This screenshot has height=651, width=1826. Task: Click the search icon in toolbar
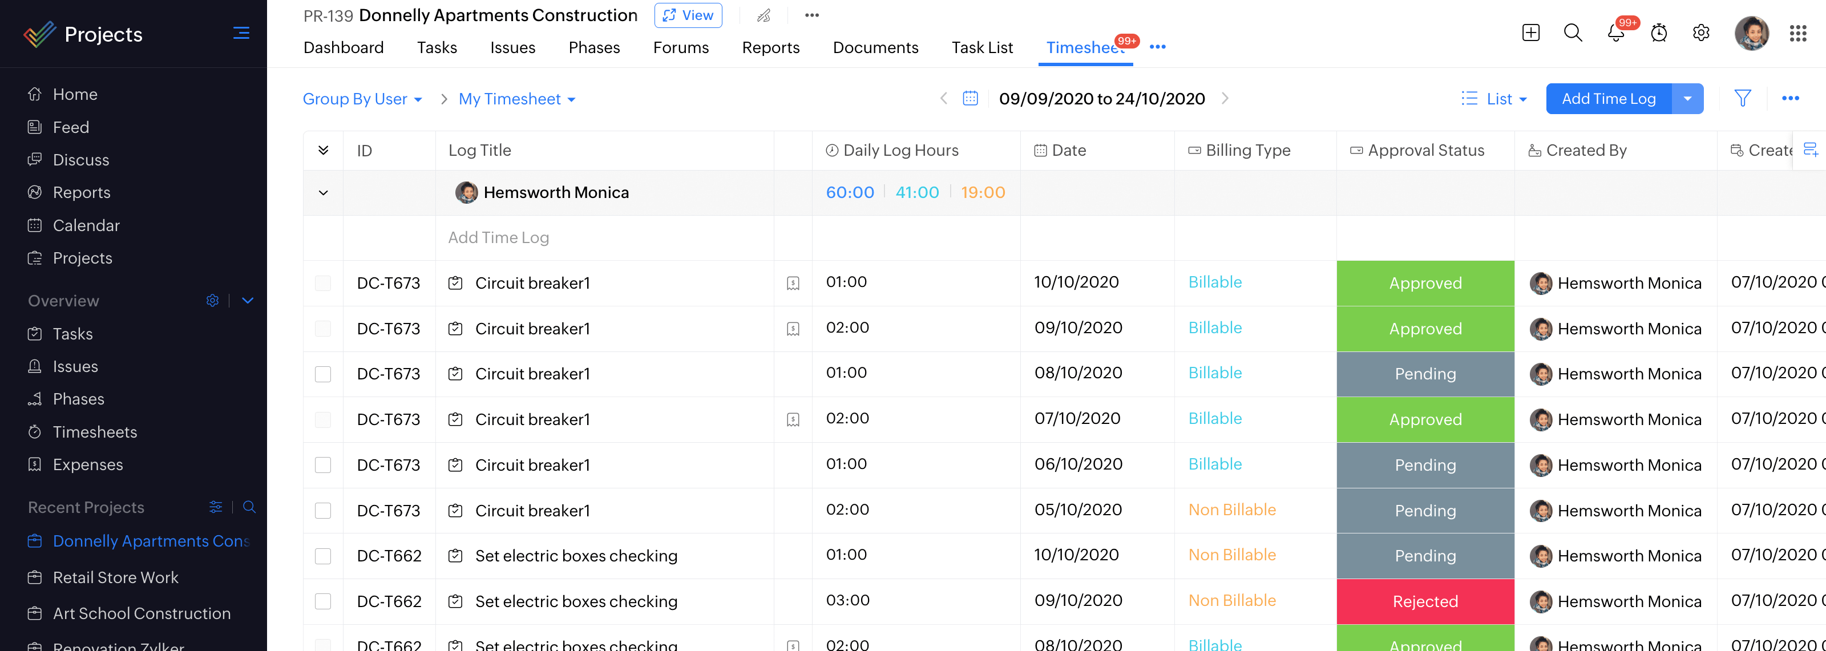(1572, 31)
